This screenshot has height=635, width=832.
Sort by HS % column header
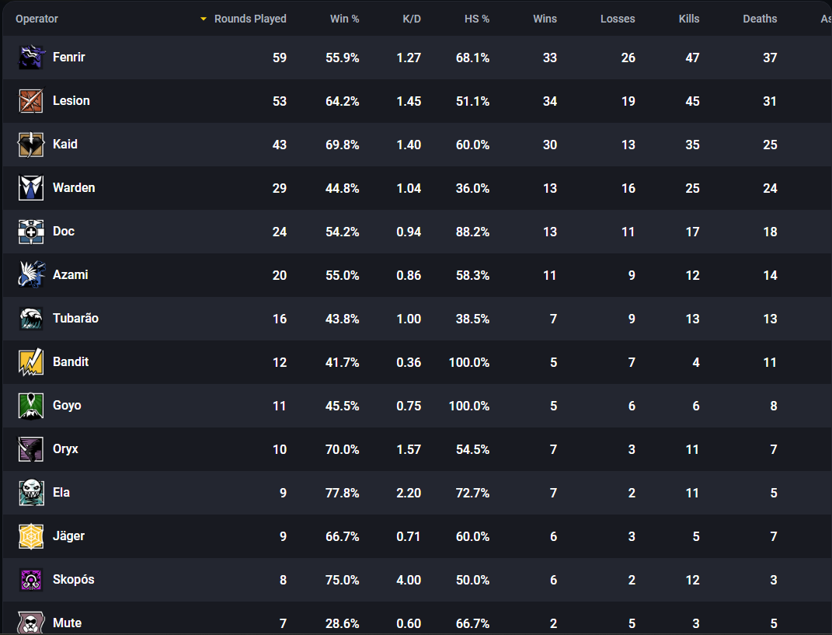[476, 19]
